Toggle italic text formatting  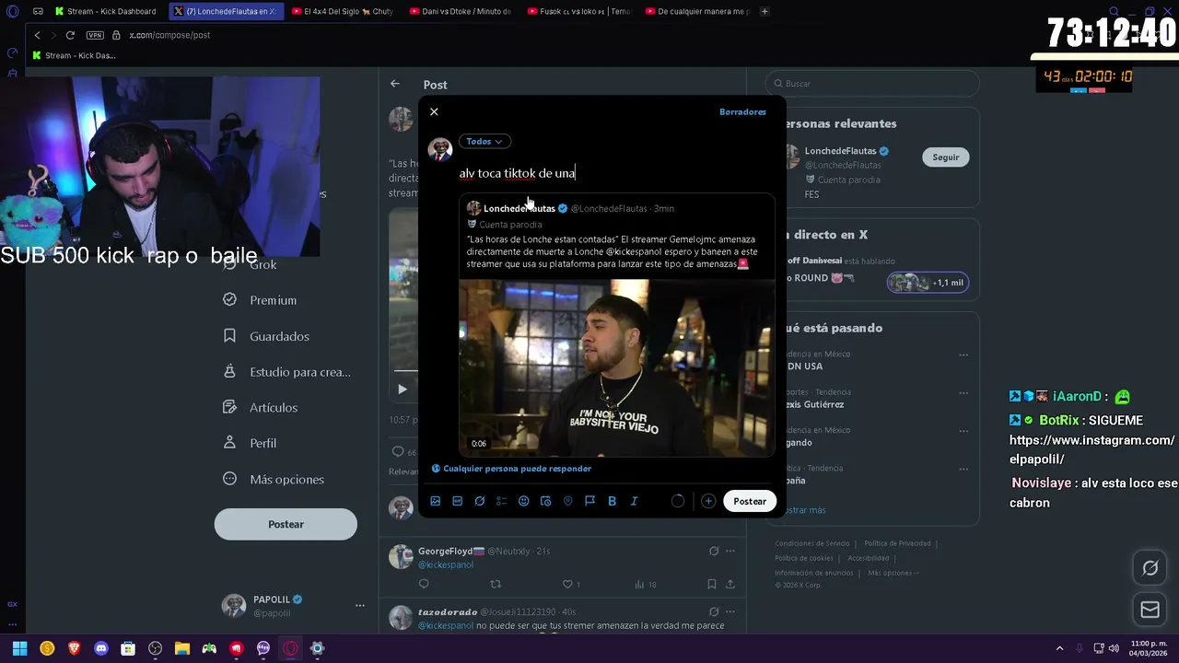pyautogui.click(x=634, y=501)
